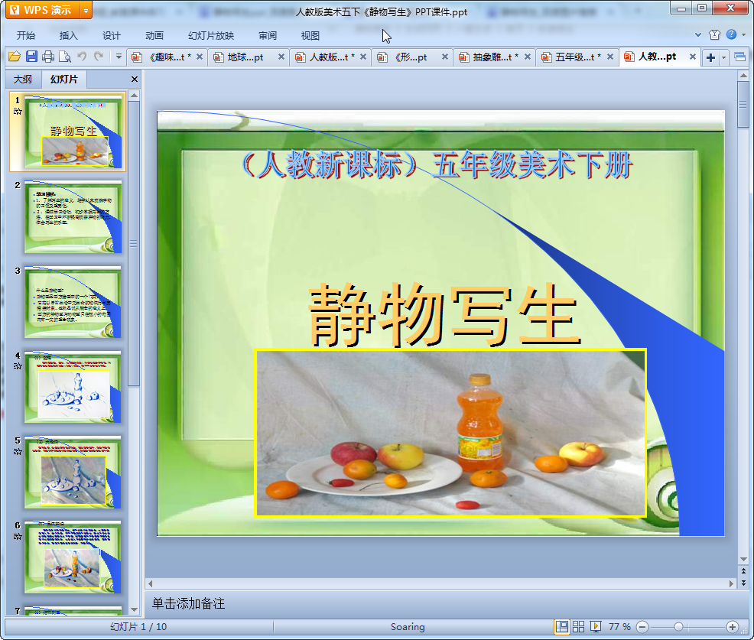This screenshot has width=754, height=640.
Task: Expand the quick access toolbar dropdown
Action: click(x=119, y=57)
